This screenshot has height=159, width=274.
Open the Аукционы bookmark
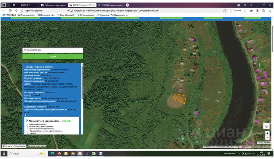103,15
